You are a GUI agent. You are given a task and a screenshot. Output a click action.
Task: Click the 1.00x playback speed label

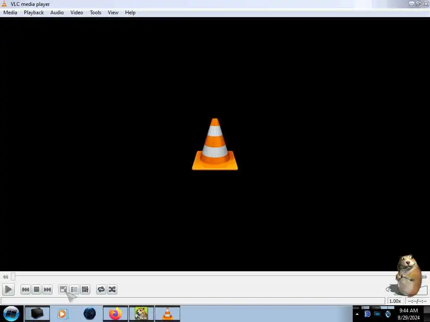[395, 301]
